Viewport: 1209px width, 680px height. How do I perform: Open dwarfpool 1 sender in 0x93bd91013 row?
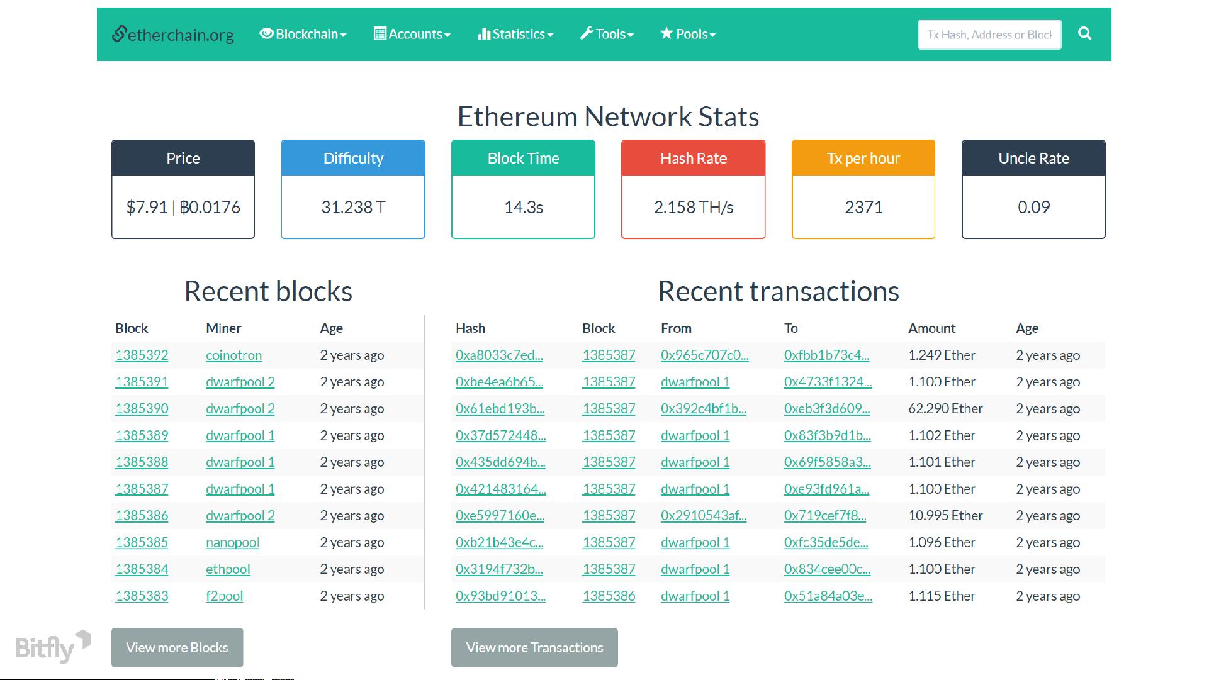[x=695, y=596]
